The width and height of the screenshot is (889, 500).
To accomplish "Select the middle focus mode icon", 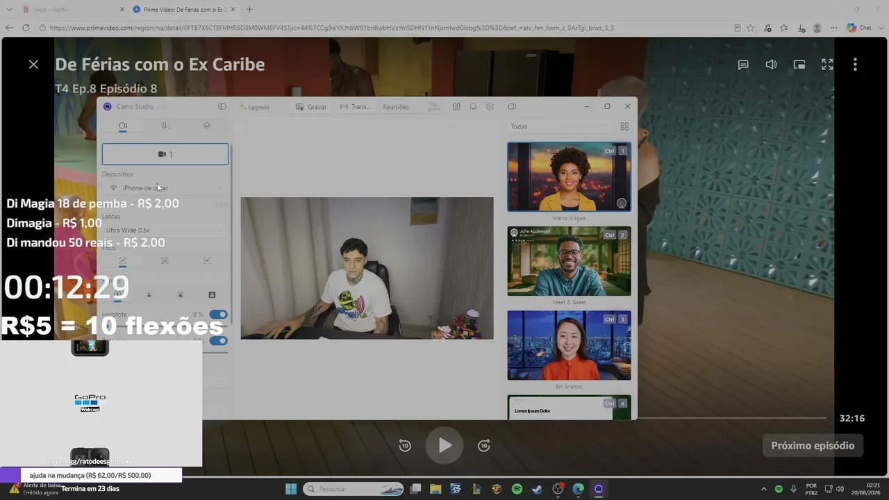I will coord(165,260).
